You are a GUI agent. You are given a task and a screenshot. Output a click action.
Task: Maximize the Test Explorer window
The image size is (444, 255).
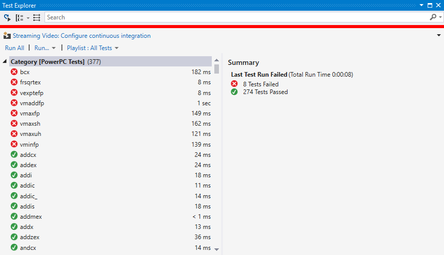pyautogui.click(x=430, y=5)
